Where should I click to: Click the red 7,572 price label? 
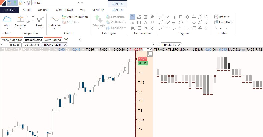pyautogui.click(x=142, y=59)
